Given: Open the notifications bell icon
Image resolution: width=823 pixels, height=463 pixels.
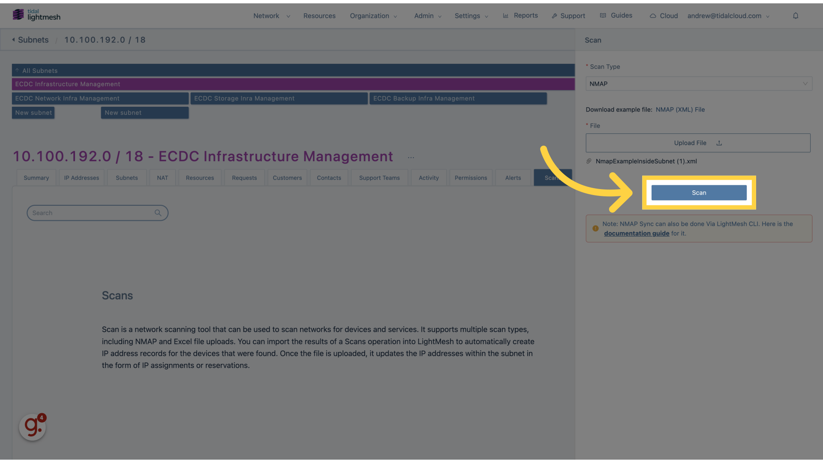Looking at the screenshot, I should pyautogui.click(x=796, y=16).
